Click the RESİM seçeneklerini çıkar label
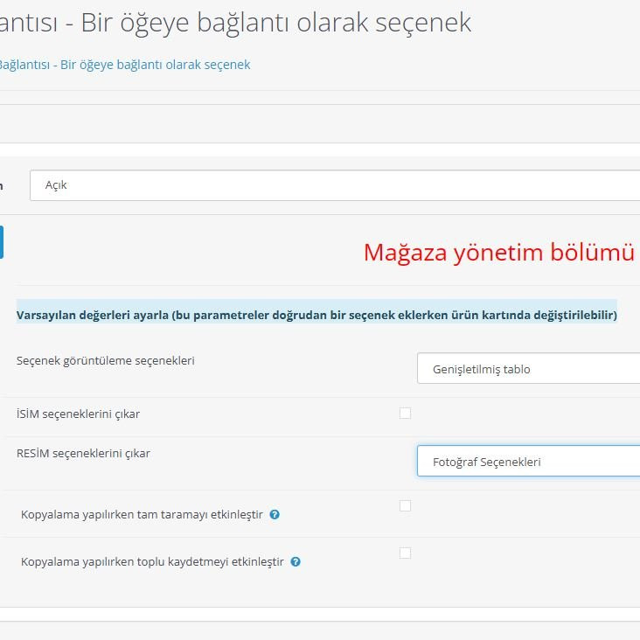Image resolution: width=640 pixels, height=640 pixels. coord(83,454)
